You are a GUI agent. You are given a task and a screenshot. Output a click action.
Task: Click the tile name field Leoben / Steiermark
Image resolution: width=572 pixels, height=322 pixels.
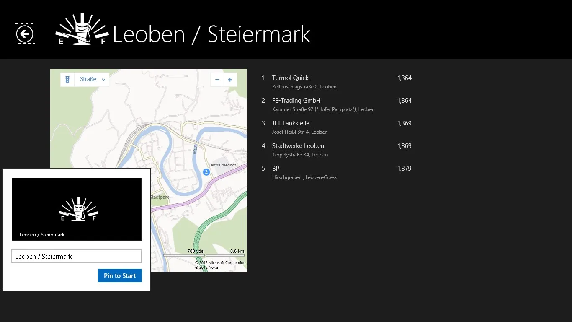click(77, 256)
